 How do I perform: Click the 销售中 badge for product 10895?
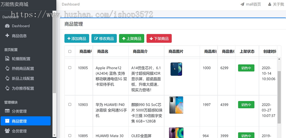click(246, 136)
